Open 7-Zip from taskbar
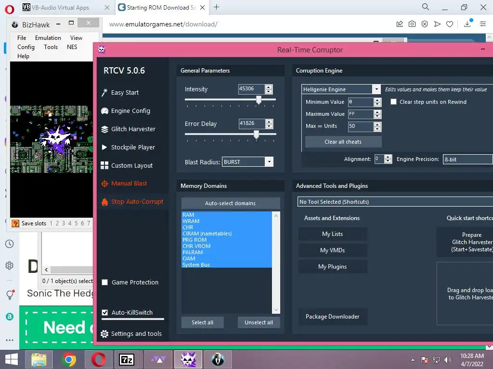Image resolution: width=493 pixels, height=369 pixels. [127, 359]
